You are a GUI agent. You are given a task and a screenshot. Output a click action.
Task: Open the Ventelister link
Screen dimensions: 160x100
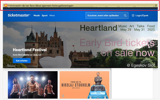[x=112, y=6]
